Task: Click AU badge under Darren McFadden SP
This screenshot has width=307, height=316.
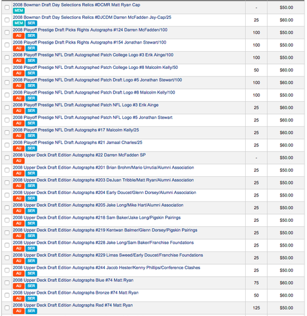Action: 18,161
